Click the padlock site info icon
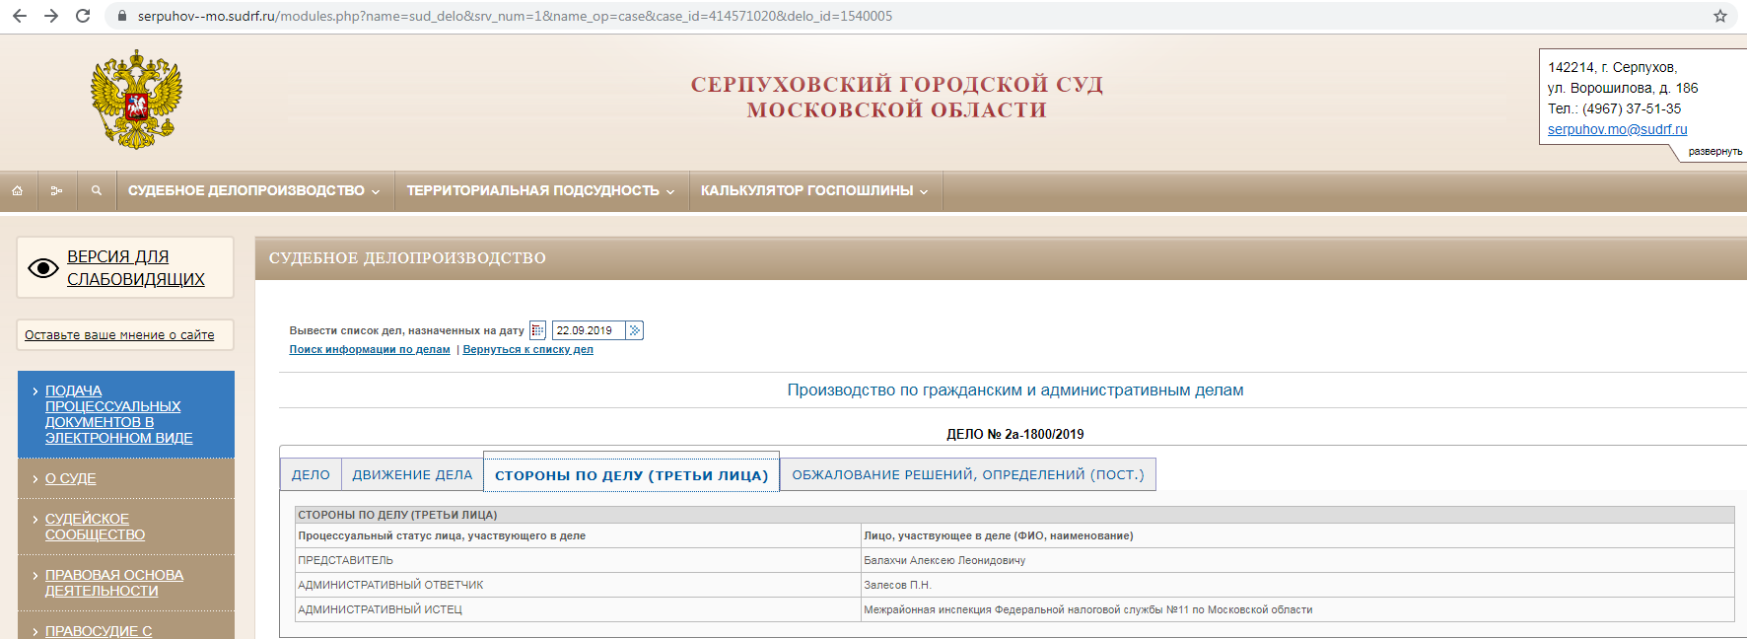Viewport: 1747px width, 639px height. tap(122, 16)
